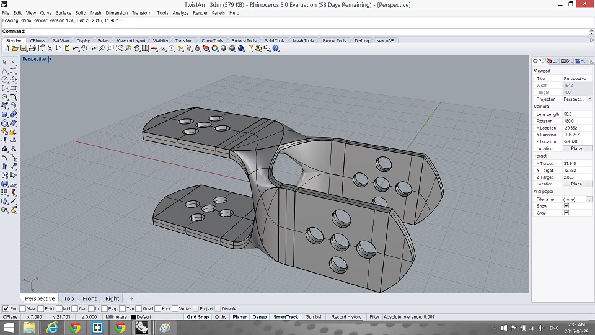Open the Perspective viewport title dropdown

click(x=50, y=59)
